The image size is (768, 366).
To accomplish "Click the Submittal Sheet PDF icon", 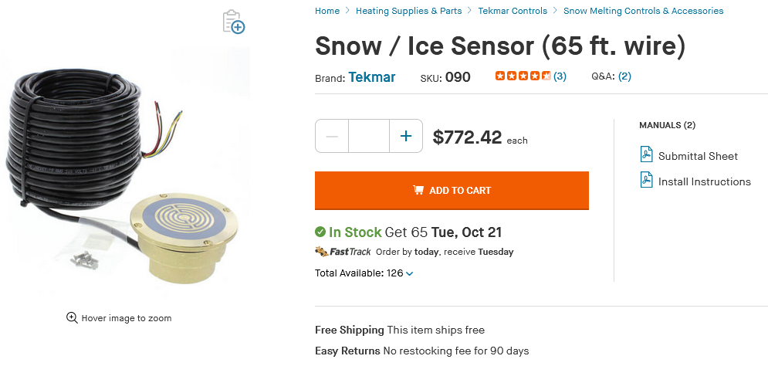I will [647, 155].
